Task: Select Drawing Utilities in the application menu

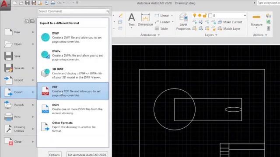Action: click(18, 129)
